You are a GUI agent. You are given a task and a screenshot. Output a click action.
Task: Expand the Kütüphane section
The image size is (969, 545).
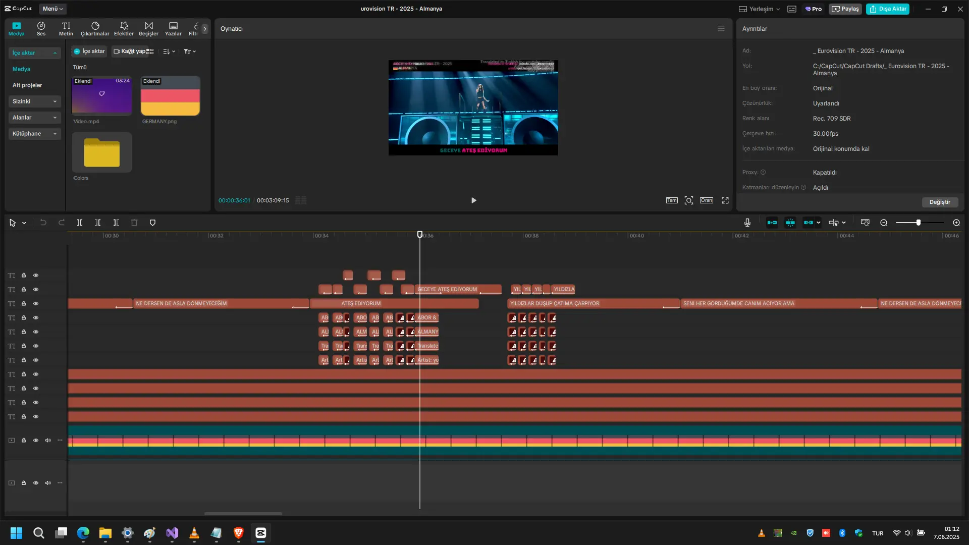pyautogui.click(x=34, y=134)
